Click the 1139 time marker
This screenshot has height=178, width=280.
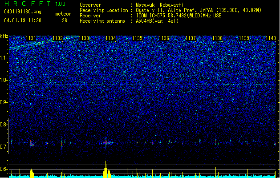244,38
